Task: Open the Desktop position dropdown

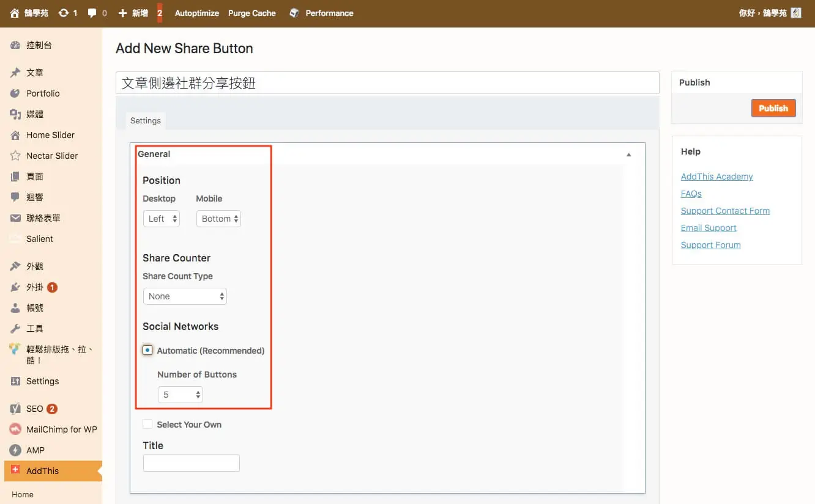Action: (162, 219)
